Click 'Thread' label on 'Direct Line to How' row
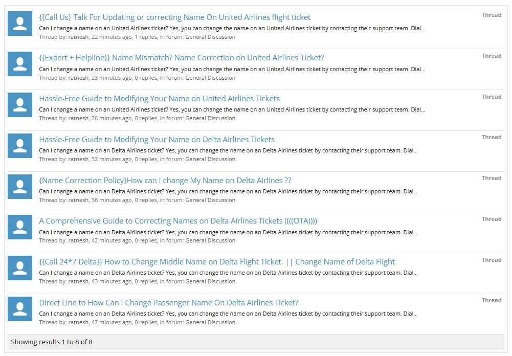This screenshot has width=512, height=356. [x=492, y=300]
